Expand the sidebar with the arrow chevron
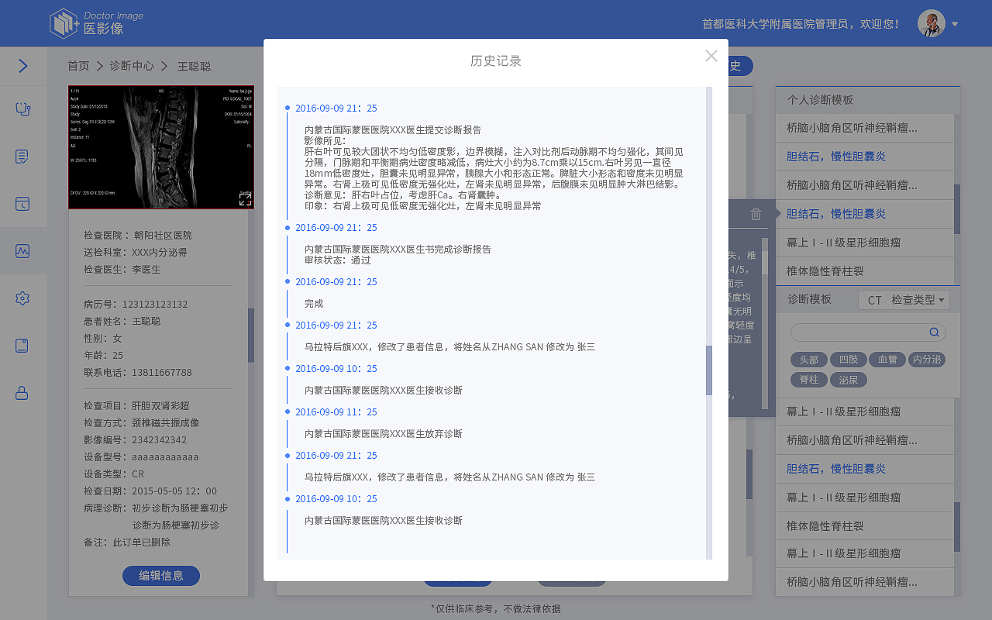The height and width of the screenshot is (620, 992). pyautogui.click(x=23, y=65)
